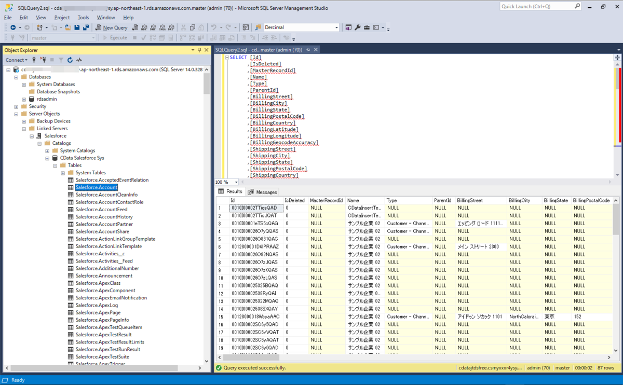The width and height of the screenshot is (623, 385).
Task: Open the Activity Monitor icon in Object Explorer
Action: [79, 60]
